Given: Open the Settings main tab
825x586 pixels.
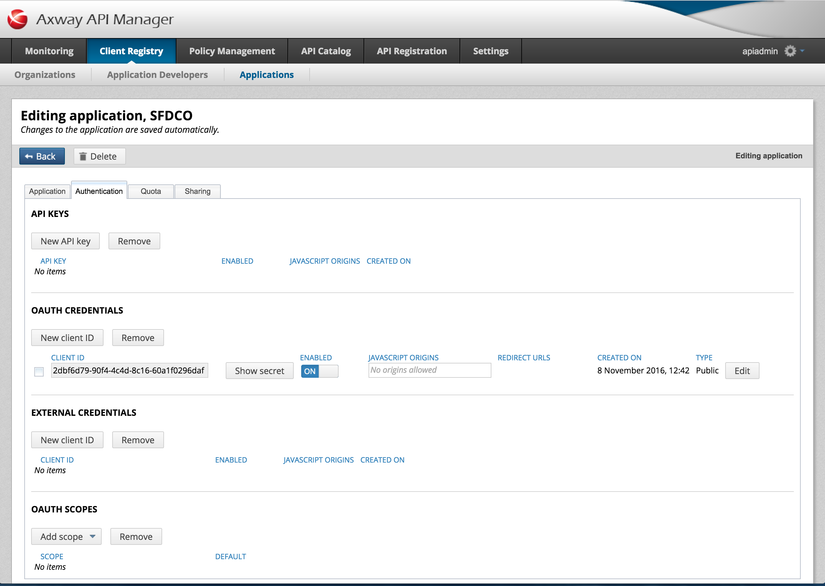Looking at the screenshot, I should pos(490,51).
